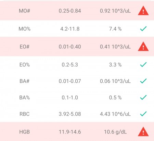The image size is (154, 141).
Task: Tap the 0.92 10^3/uL result value
Action: coord(115,11)
